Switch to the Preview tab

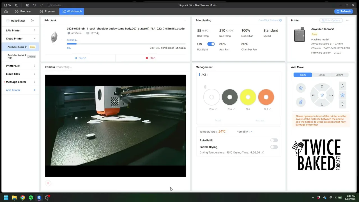coord(47,12)
